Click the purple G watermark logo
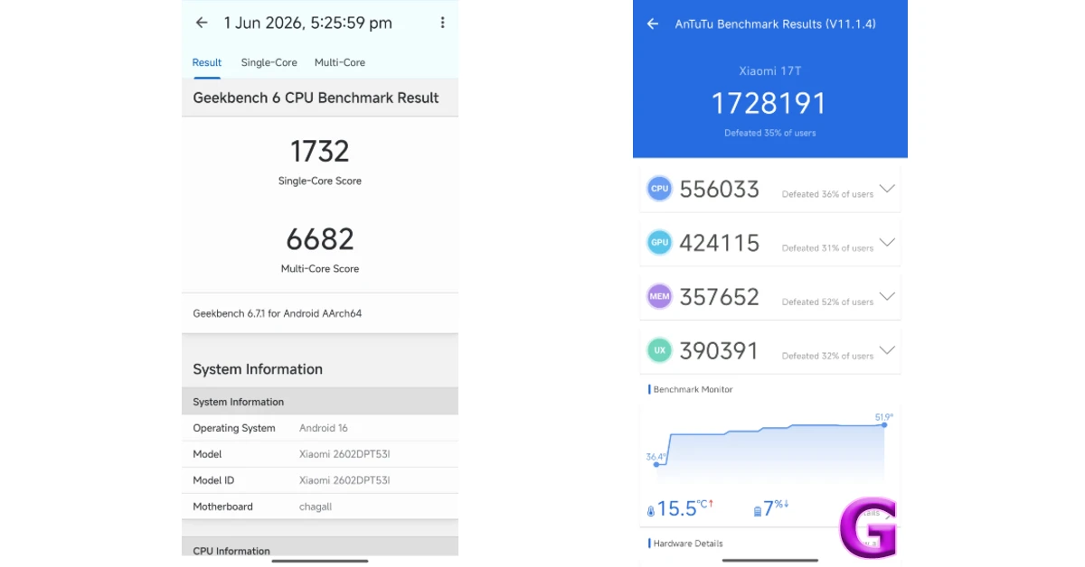Screen dimensions: 1085x567 click(867, 528)
